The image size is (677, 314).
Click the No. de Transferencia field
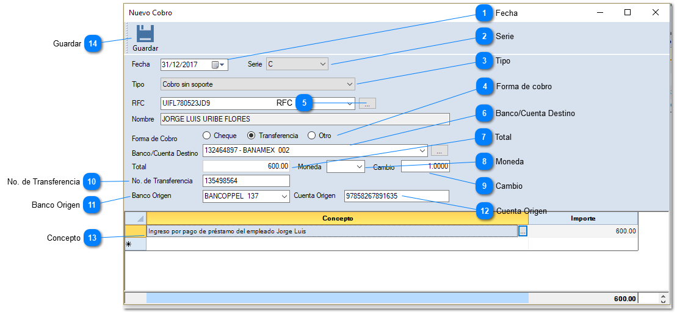click(x=246, y=181)
